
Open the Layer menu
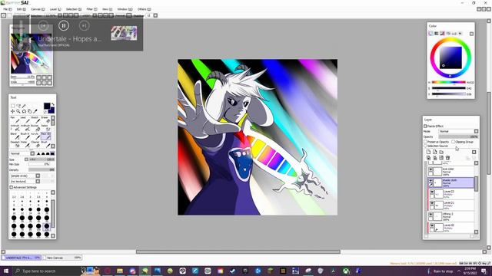tap(55, 9)
